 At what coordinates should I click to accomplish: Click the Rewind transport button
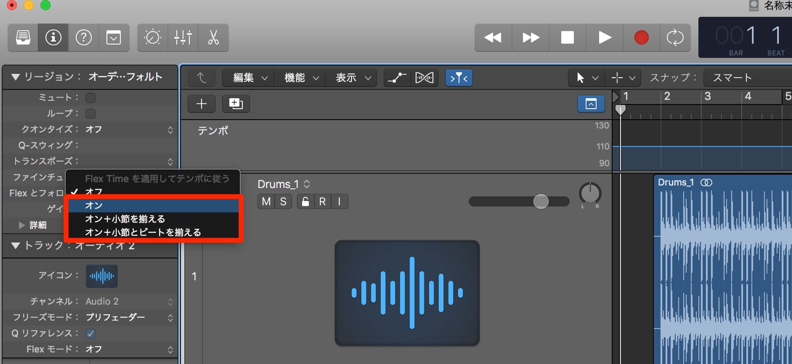[493, 37]
